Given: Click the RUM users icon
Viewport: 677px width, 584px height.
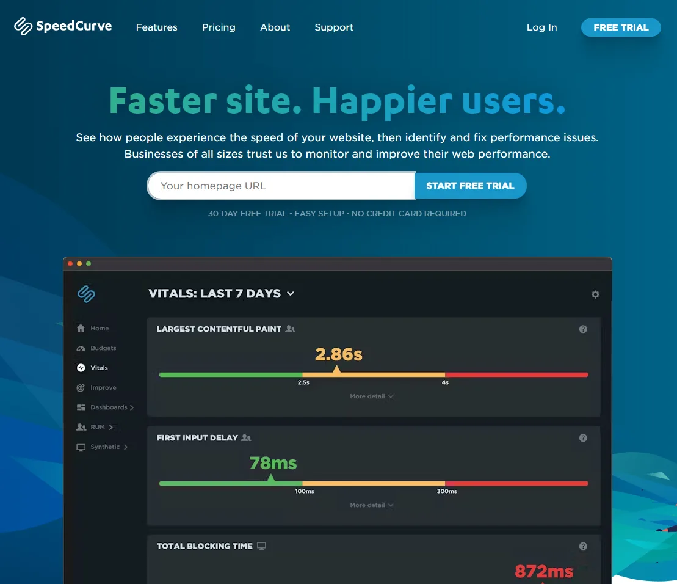Looking at the screenshot, I should coord(81,427).
